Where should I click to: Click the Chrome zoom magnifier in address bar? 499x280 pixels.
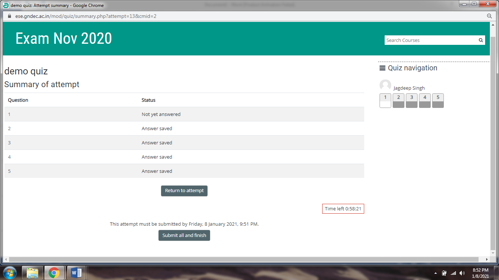point(490,16)
